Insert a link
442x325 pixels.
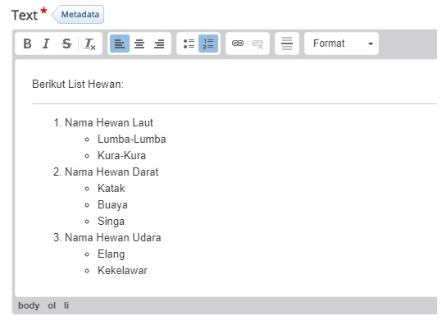[x=238, y=43]
